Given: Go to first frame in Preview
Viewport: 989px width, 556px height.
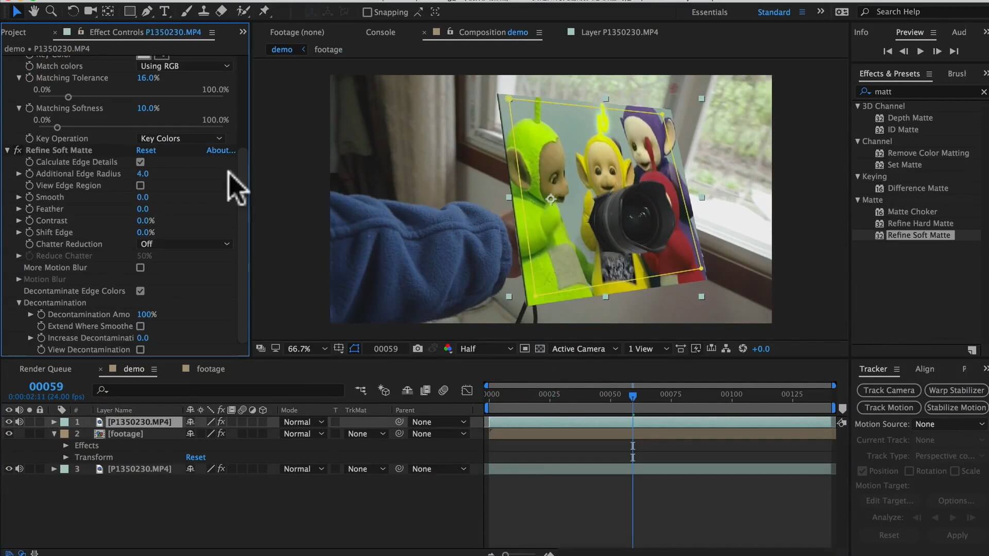Looking at the screenshot, I should [x=887, y=51].
